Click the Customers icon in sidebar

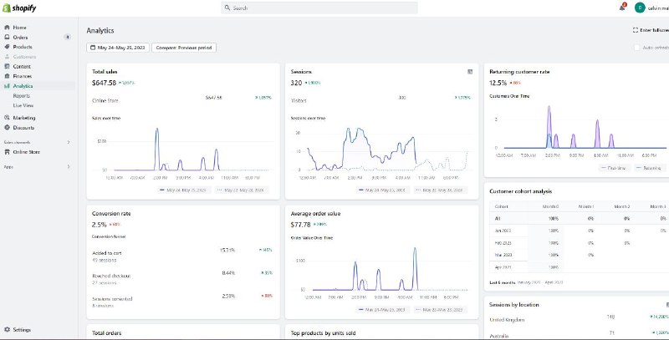pos(7,57)
